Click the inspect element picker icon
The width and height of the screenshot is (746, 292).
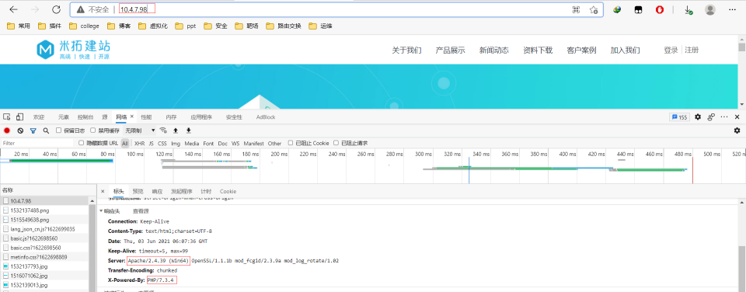(7, 117)
